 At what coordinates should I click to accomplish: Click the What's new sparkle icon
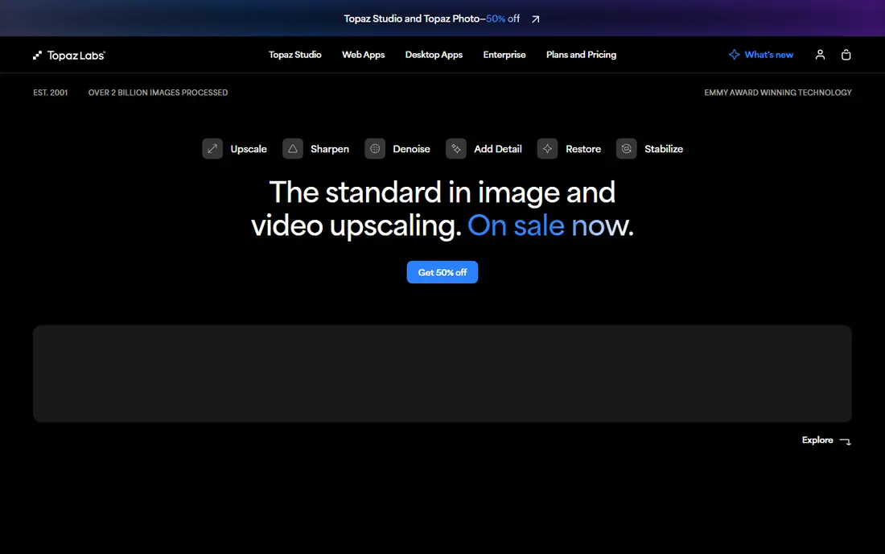click(x=734, y=55)
